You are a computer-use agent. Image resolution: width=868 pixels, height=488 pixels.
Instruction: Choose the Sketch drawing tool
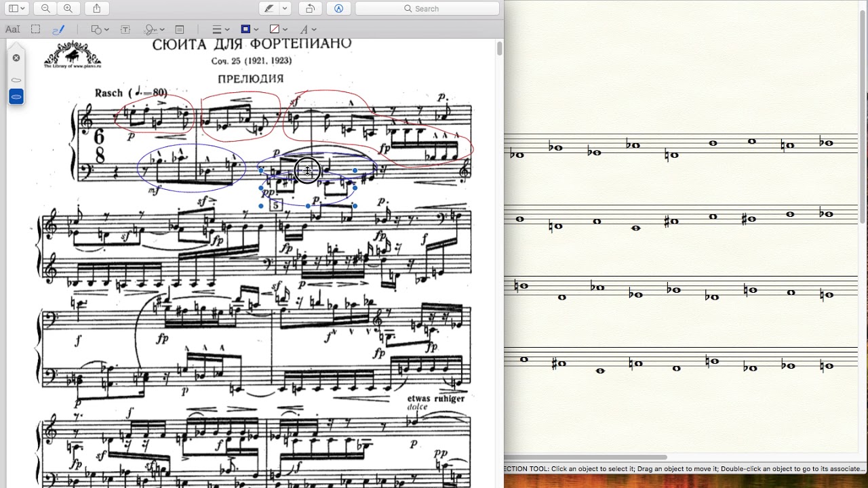[x=58, y=29]
